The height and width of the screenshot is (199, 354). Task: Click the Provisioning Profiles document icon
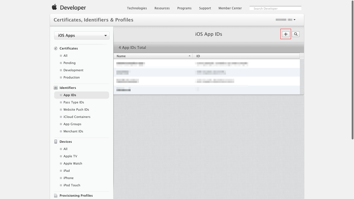[56, 196]
